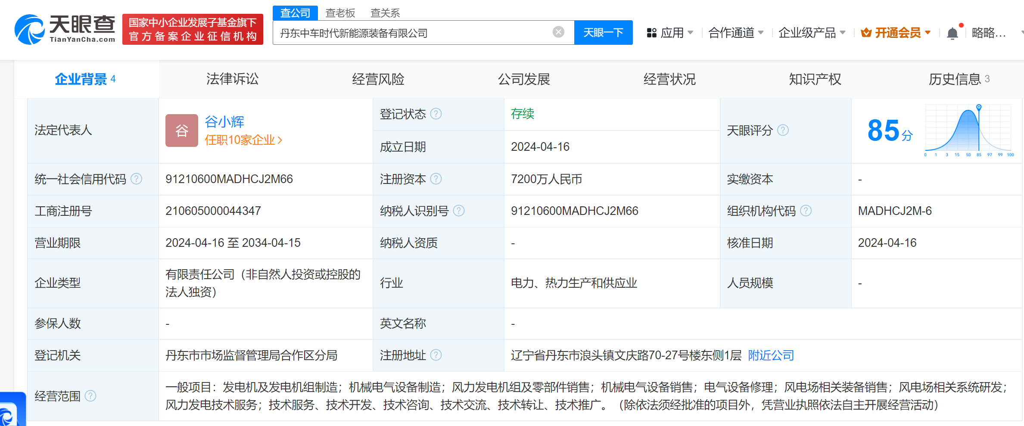Open the notification bell
Image resolution: width=1024 pixels, height=426 pixels.
[952, 33]
